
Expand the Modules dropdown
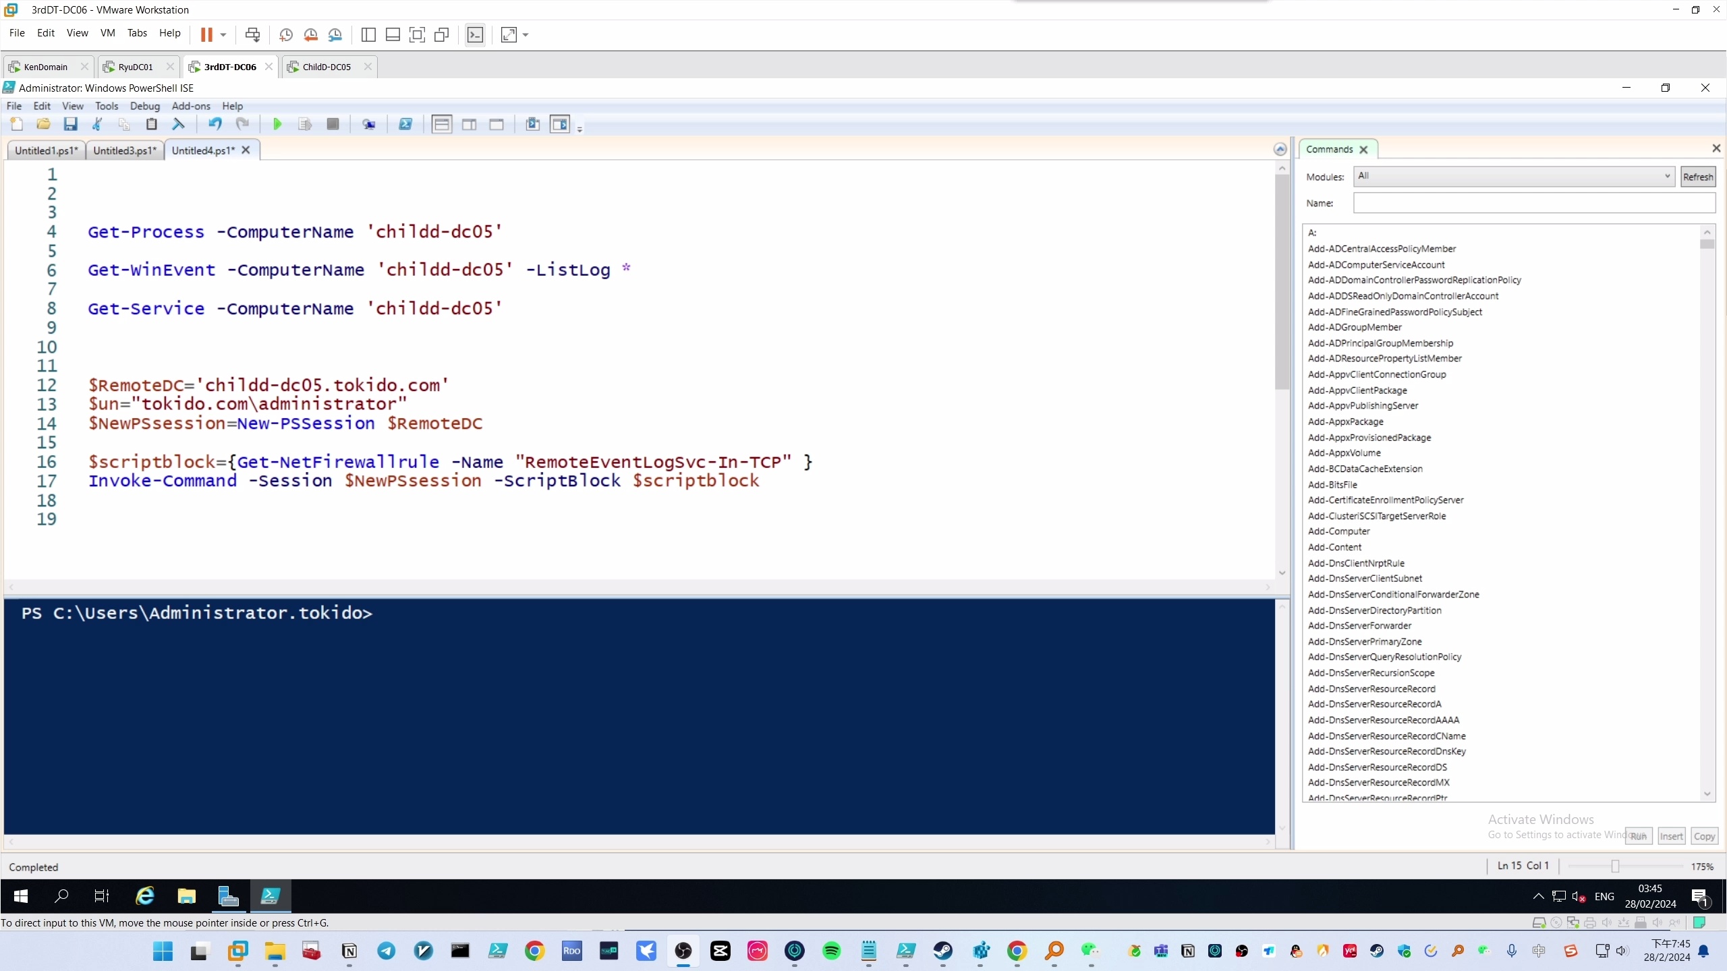1667,177
